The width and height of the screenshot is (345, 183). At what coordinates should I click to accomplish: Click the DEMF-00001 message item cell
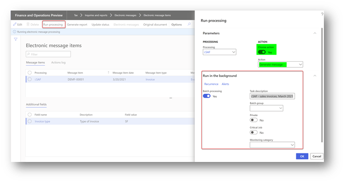point(76,80)
